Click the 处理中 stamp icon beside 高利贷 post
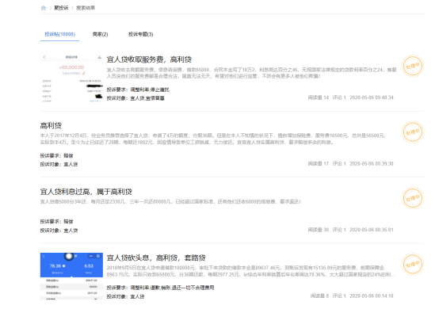This screenshot has width=439, height=309. click(x=413, y=132)
